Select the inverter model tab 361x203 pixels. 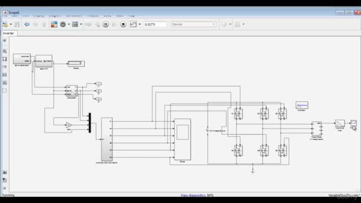(9, 33)
